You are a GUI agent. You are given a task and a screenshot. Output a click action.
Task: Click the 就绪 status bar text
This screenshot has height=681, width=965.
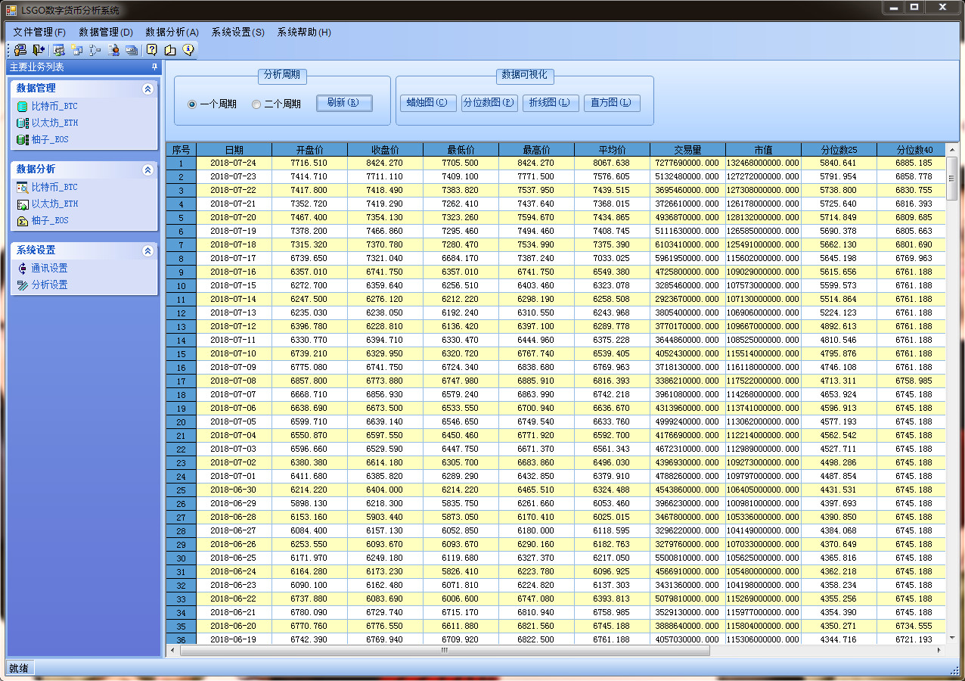pyautogui.click(x=19, y=668)
